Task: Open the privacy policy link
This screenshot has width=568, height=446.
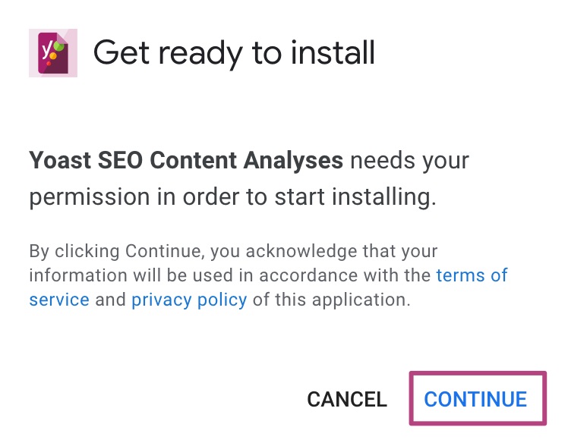Action: pos(189,300)
